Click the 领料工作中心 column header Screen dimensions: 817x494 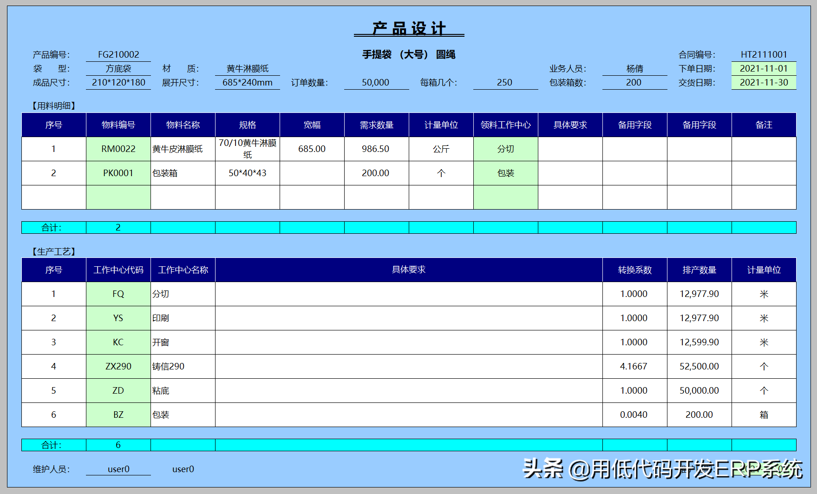506,125
